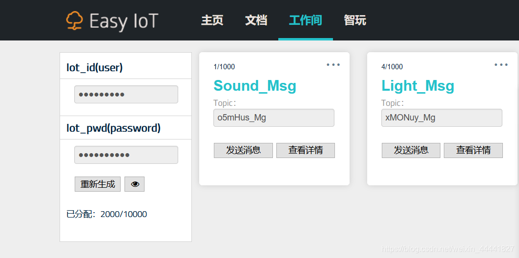Viewport: 519px width, 258px height.
Task: Open the 智玩 tab
Action: coord(355,20)
